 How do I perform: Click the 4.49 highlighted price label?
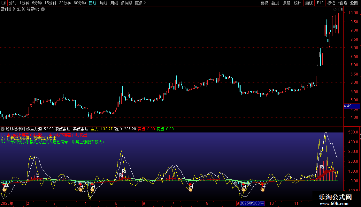(x=351, y=106)
